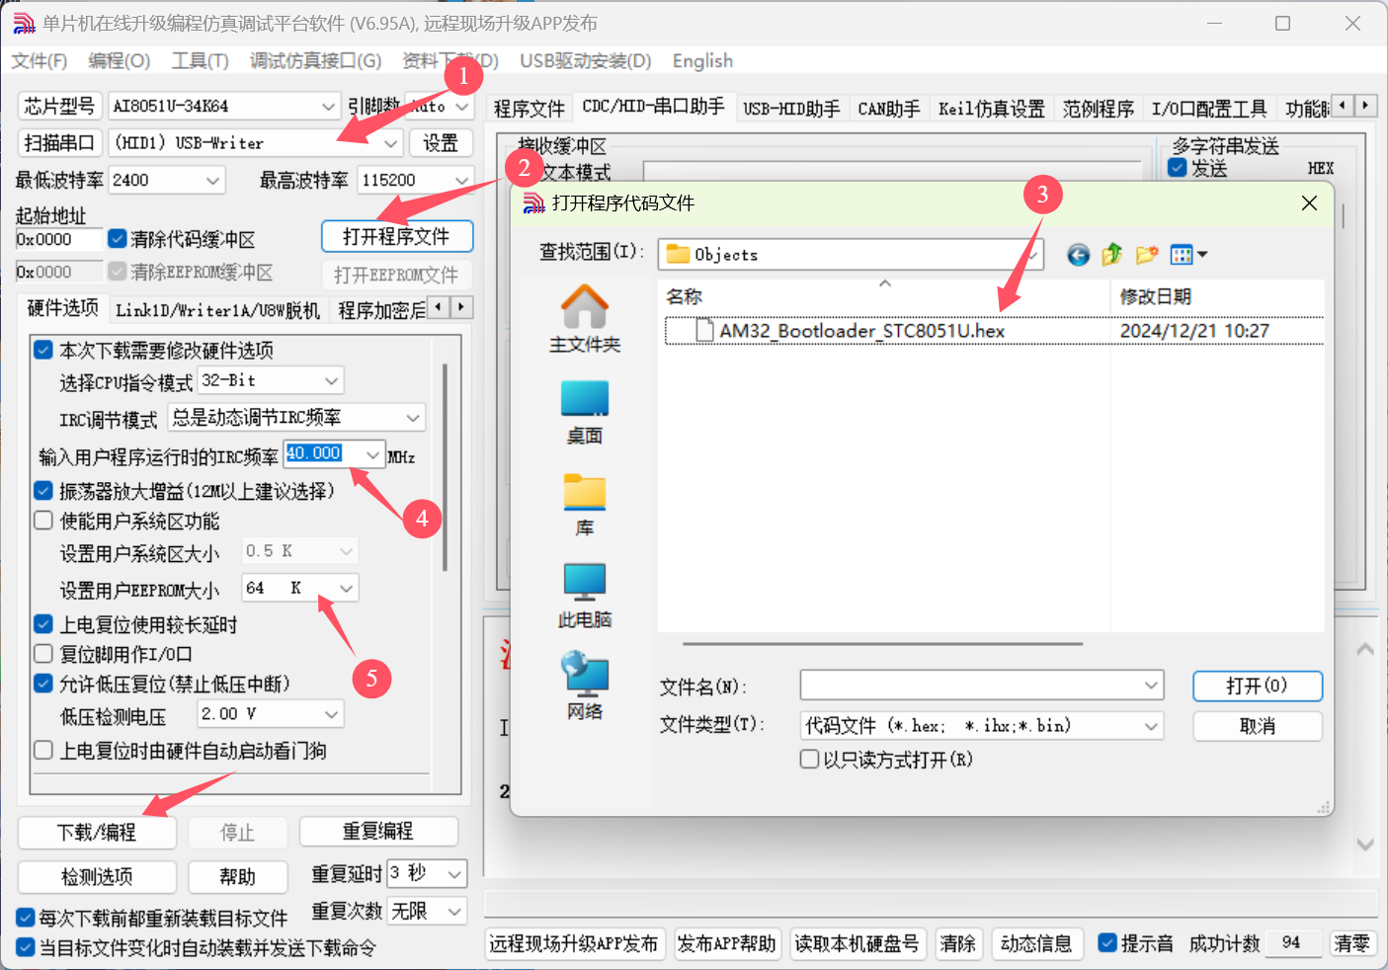
Task: Open the 工具(T) menu
Action: (200, 61)
